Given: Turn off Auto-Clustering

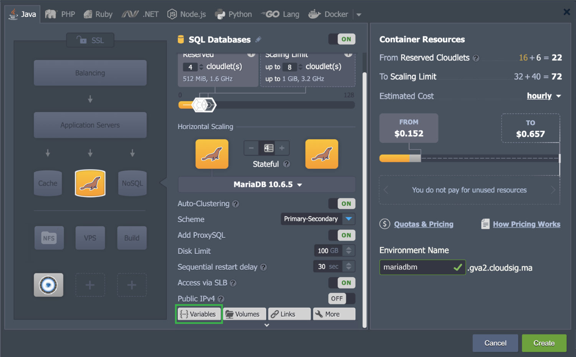Looking at the screenshot, I should [341, 203].
